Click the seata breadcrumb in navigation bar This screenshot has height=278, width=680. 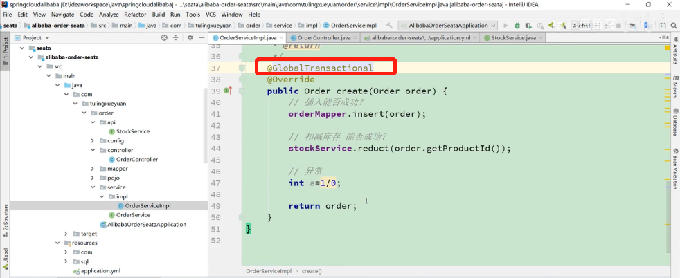point(10,26)
